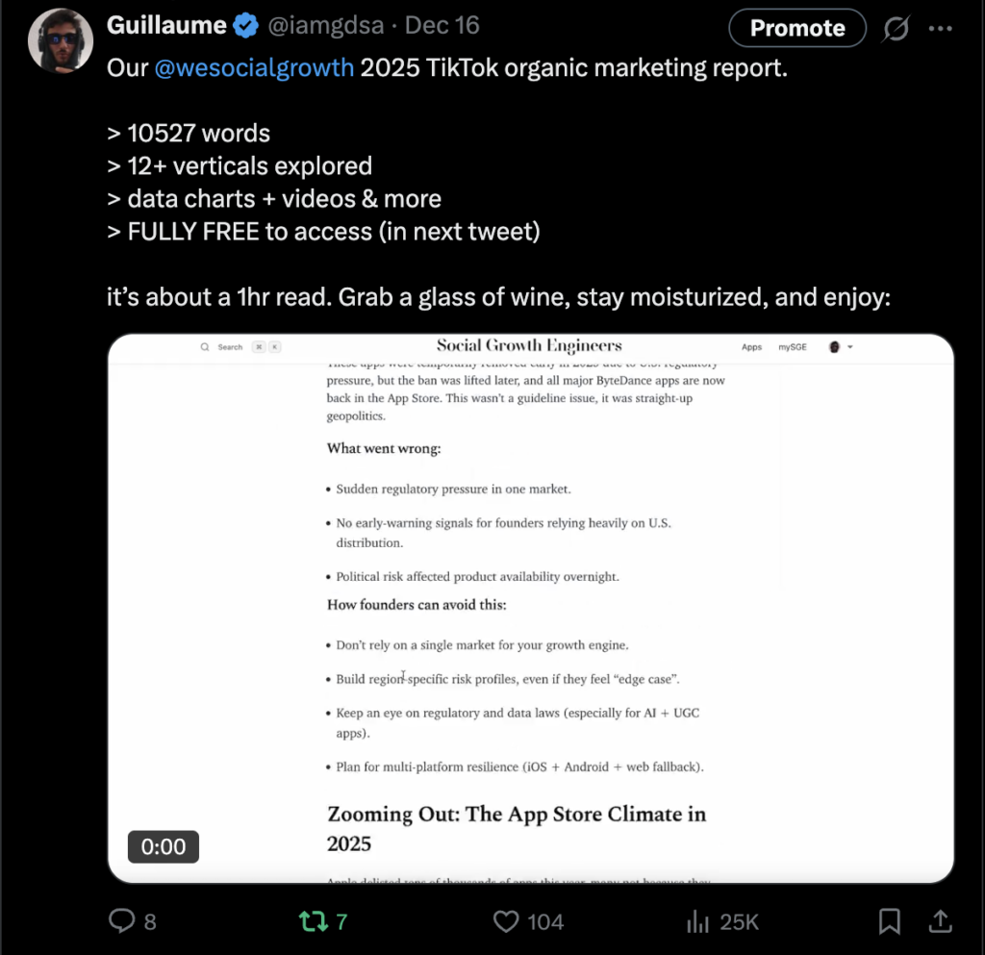View post analytics bar chart icon
The width and height of the screenshot is (985, 955).
tap(697, 921)
